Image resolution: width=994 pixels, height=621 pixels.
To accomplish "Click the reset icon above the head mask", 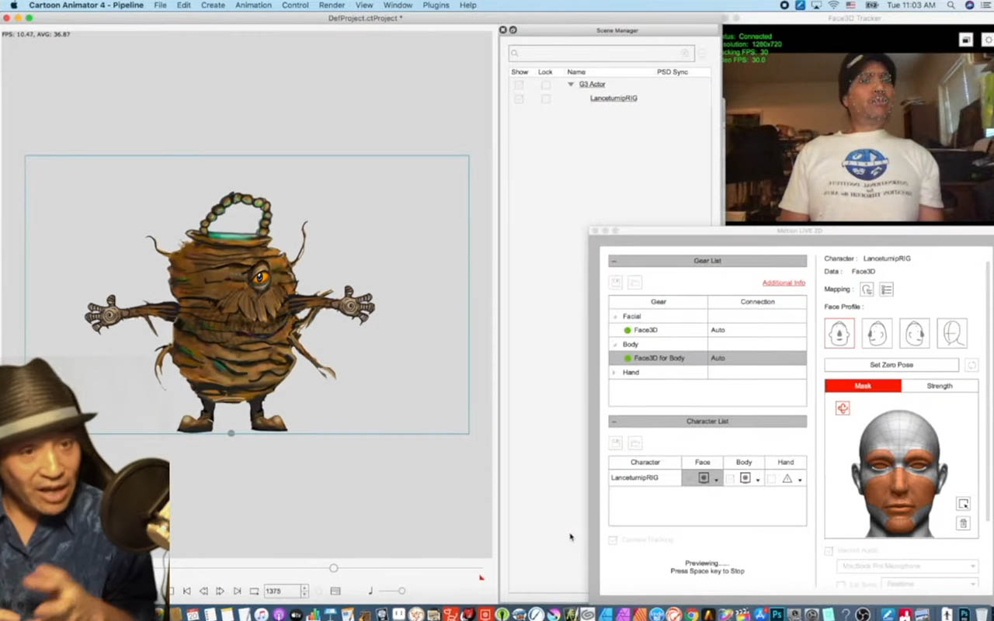I will pyautogui.click(x=843, y=408).
